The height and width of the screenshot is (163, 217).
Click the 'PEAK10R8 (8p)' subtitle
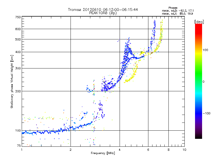[103, 13]
